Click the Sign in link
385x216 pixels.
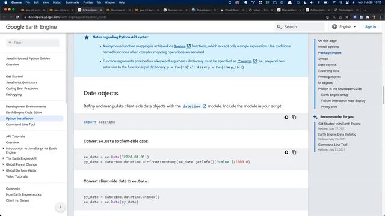click(x=371, y=26)
